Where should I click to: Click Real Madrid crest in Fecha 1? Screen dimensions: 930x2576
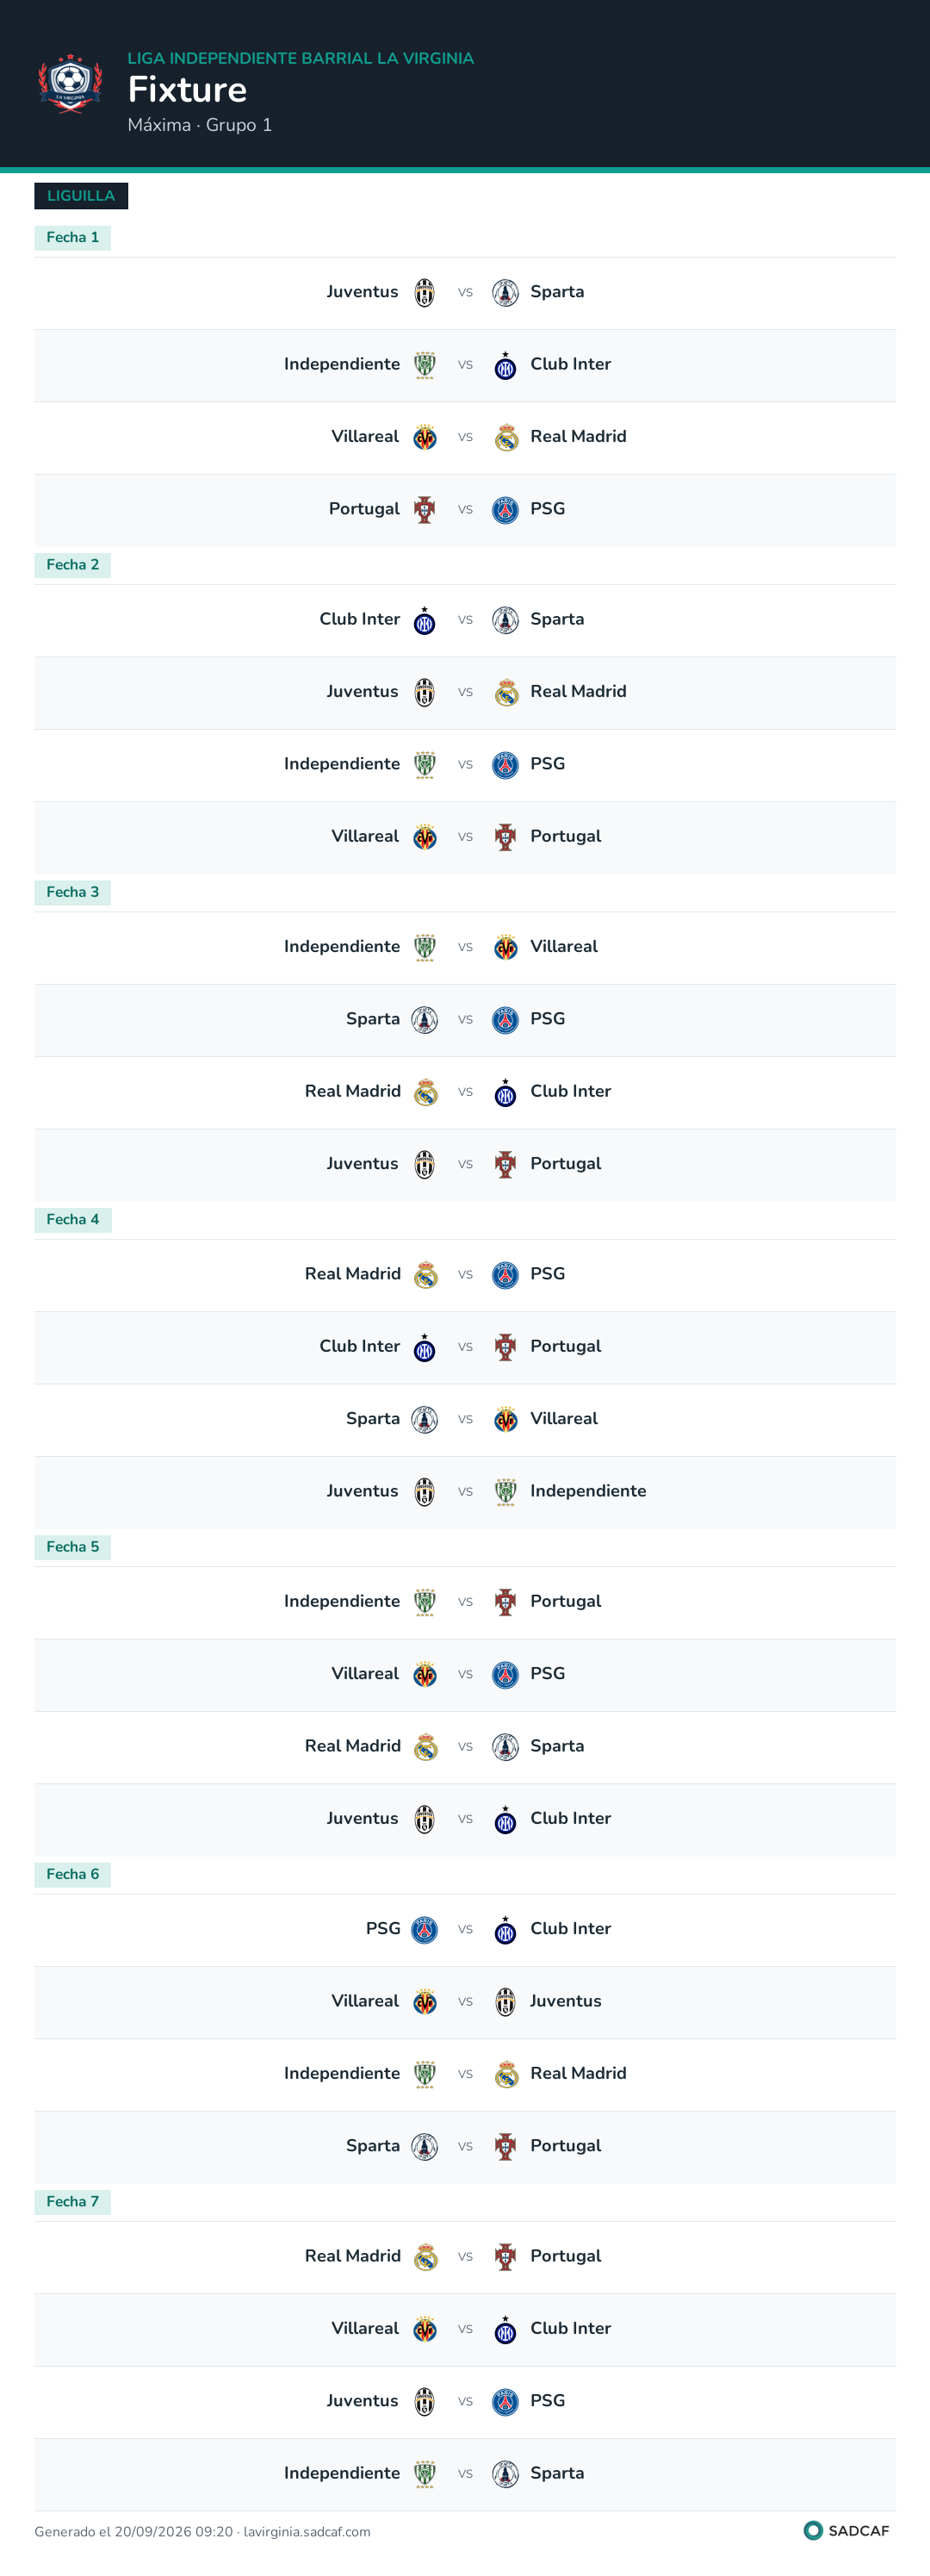pyautogui.click(x=506, y=437)
